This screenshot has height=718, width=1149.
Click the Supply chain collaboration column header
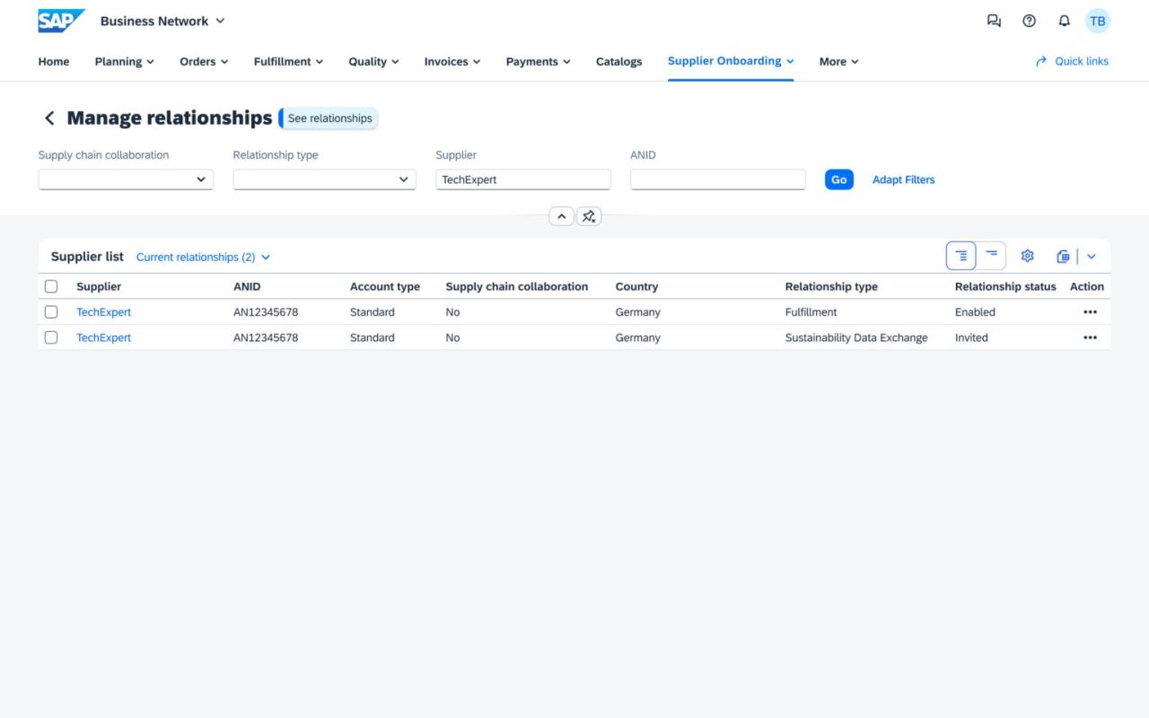point(517,286)
